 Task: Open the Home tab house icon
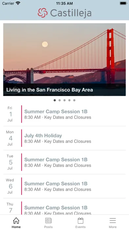coord(16,221)
